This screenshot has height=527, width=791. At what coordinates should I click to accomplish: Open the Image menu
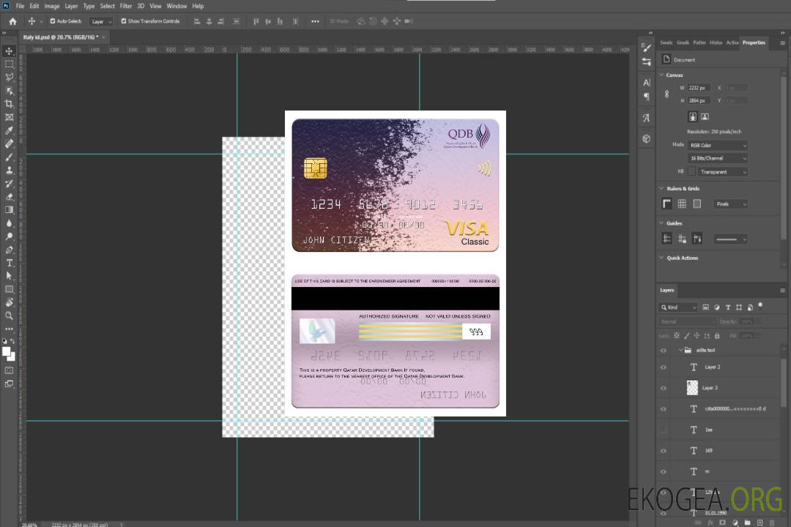pyautogui.click(x=51, y=6)
